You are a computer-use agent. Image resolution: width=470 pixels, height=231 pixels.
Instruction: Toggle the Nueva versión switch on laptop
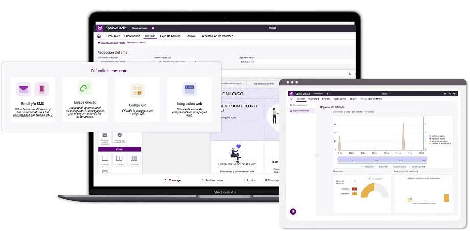(x=153, y=28)
